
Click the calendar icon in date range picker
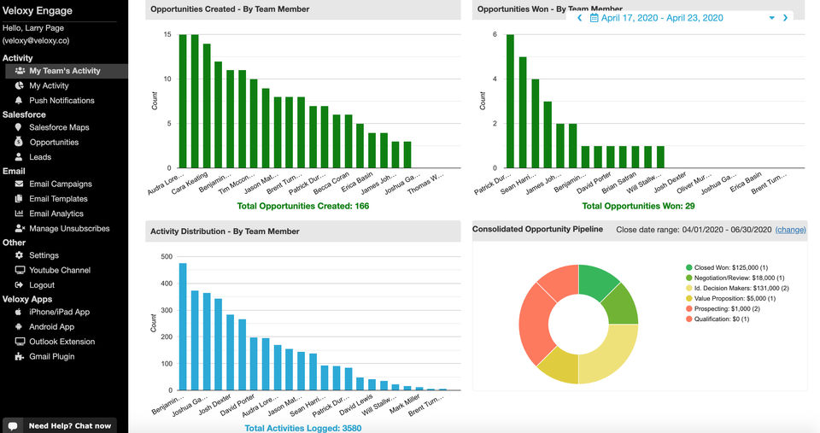(x=594, y=18)
